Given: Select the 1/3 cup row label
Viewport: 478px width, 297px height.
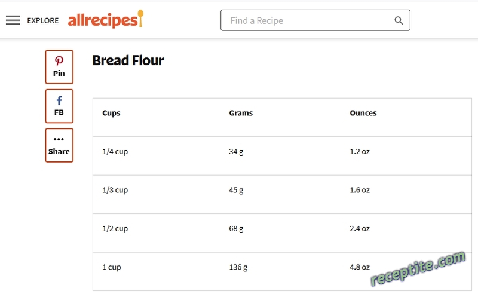Looking at the screenshot, I should point(115,190).
